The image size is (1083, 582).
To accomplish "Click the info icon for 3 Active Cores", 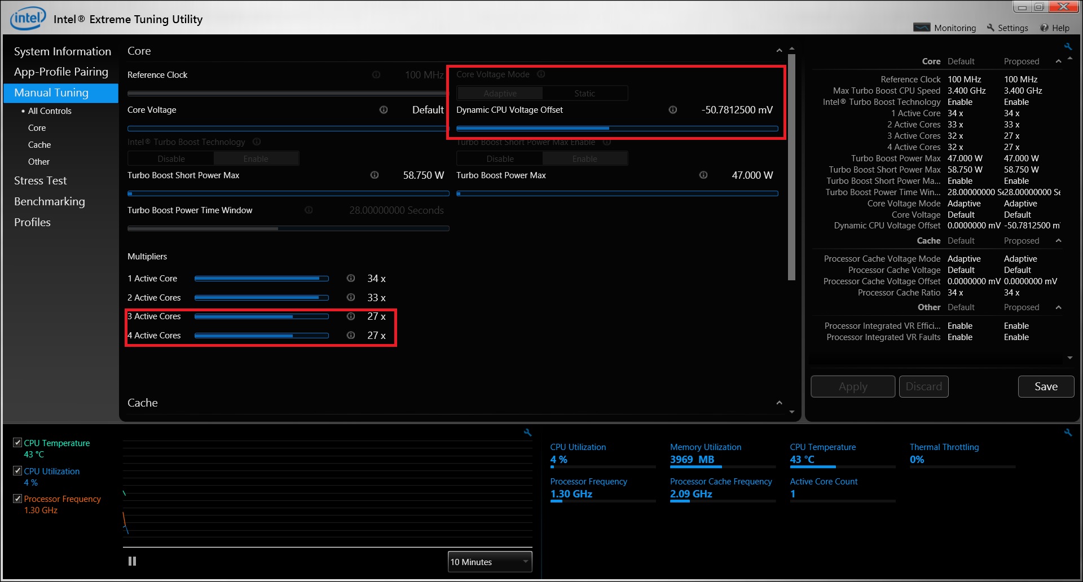I will point(351,316).
